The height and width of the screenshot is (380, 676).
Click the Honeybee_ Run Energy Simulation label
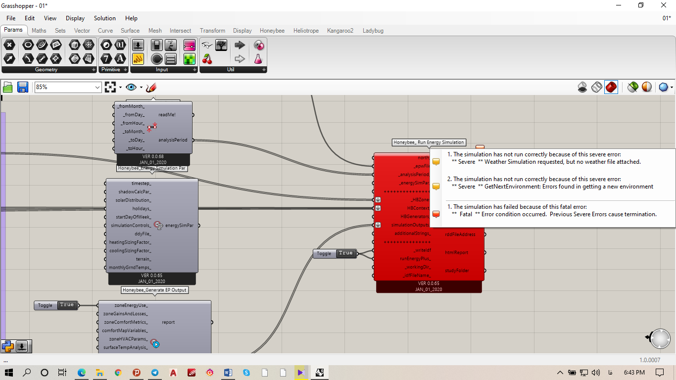(429, 142)
